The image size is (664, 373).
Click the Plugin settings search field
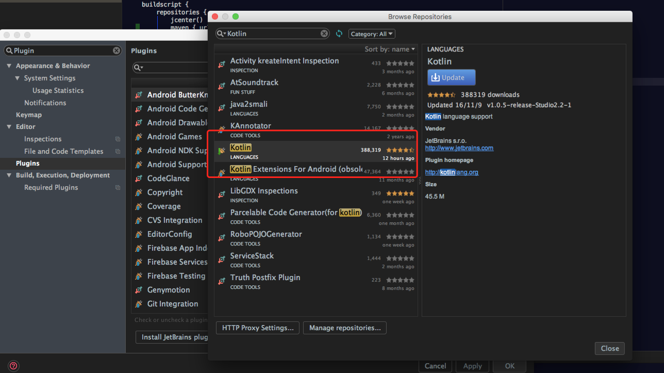[63, 51]
